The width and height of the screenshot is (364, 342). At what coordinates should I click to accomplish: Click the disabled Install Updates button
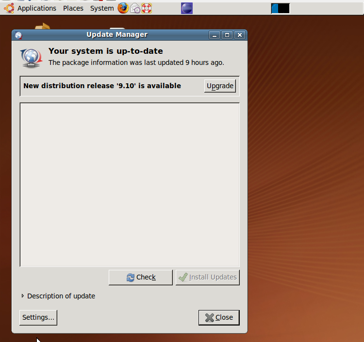(x=208, y=278)
